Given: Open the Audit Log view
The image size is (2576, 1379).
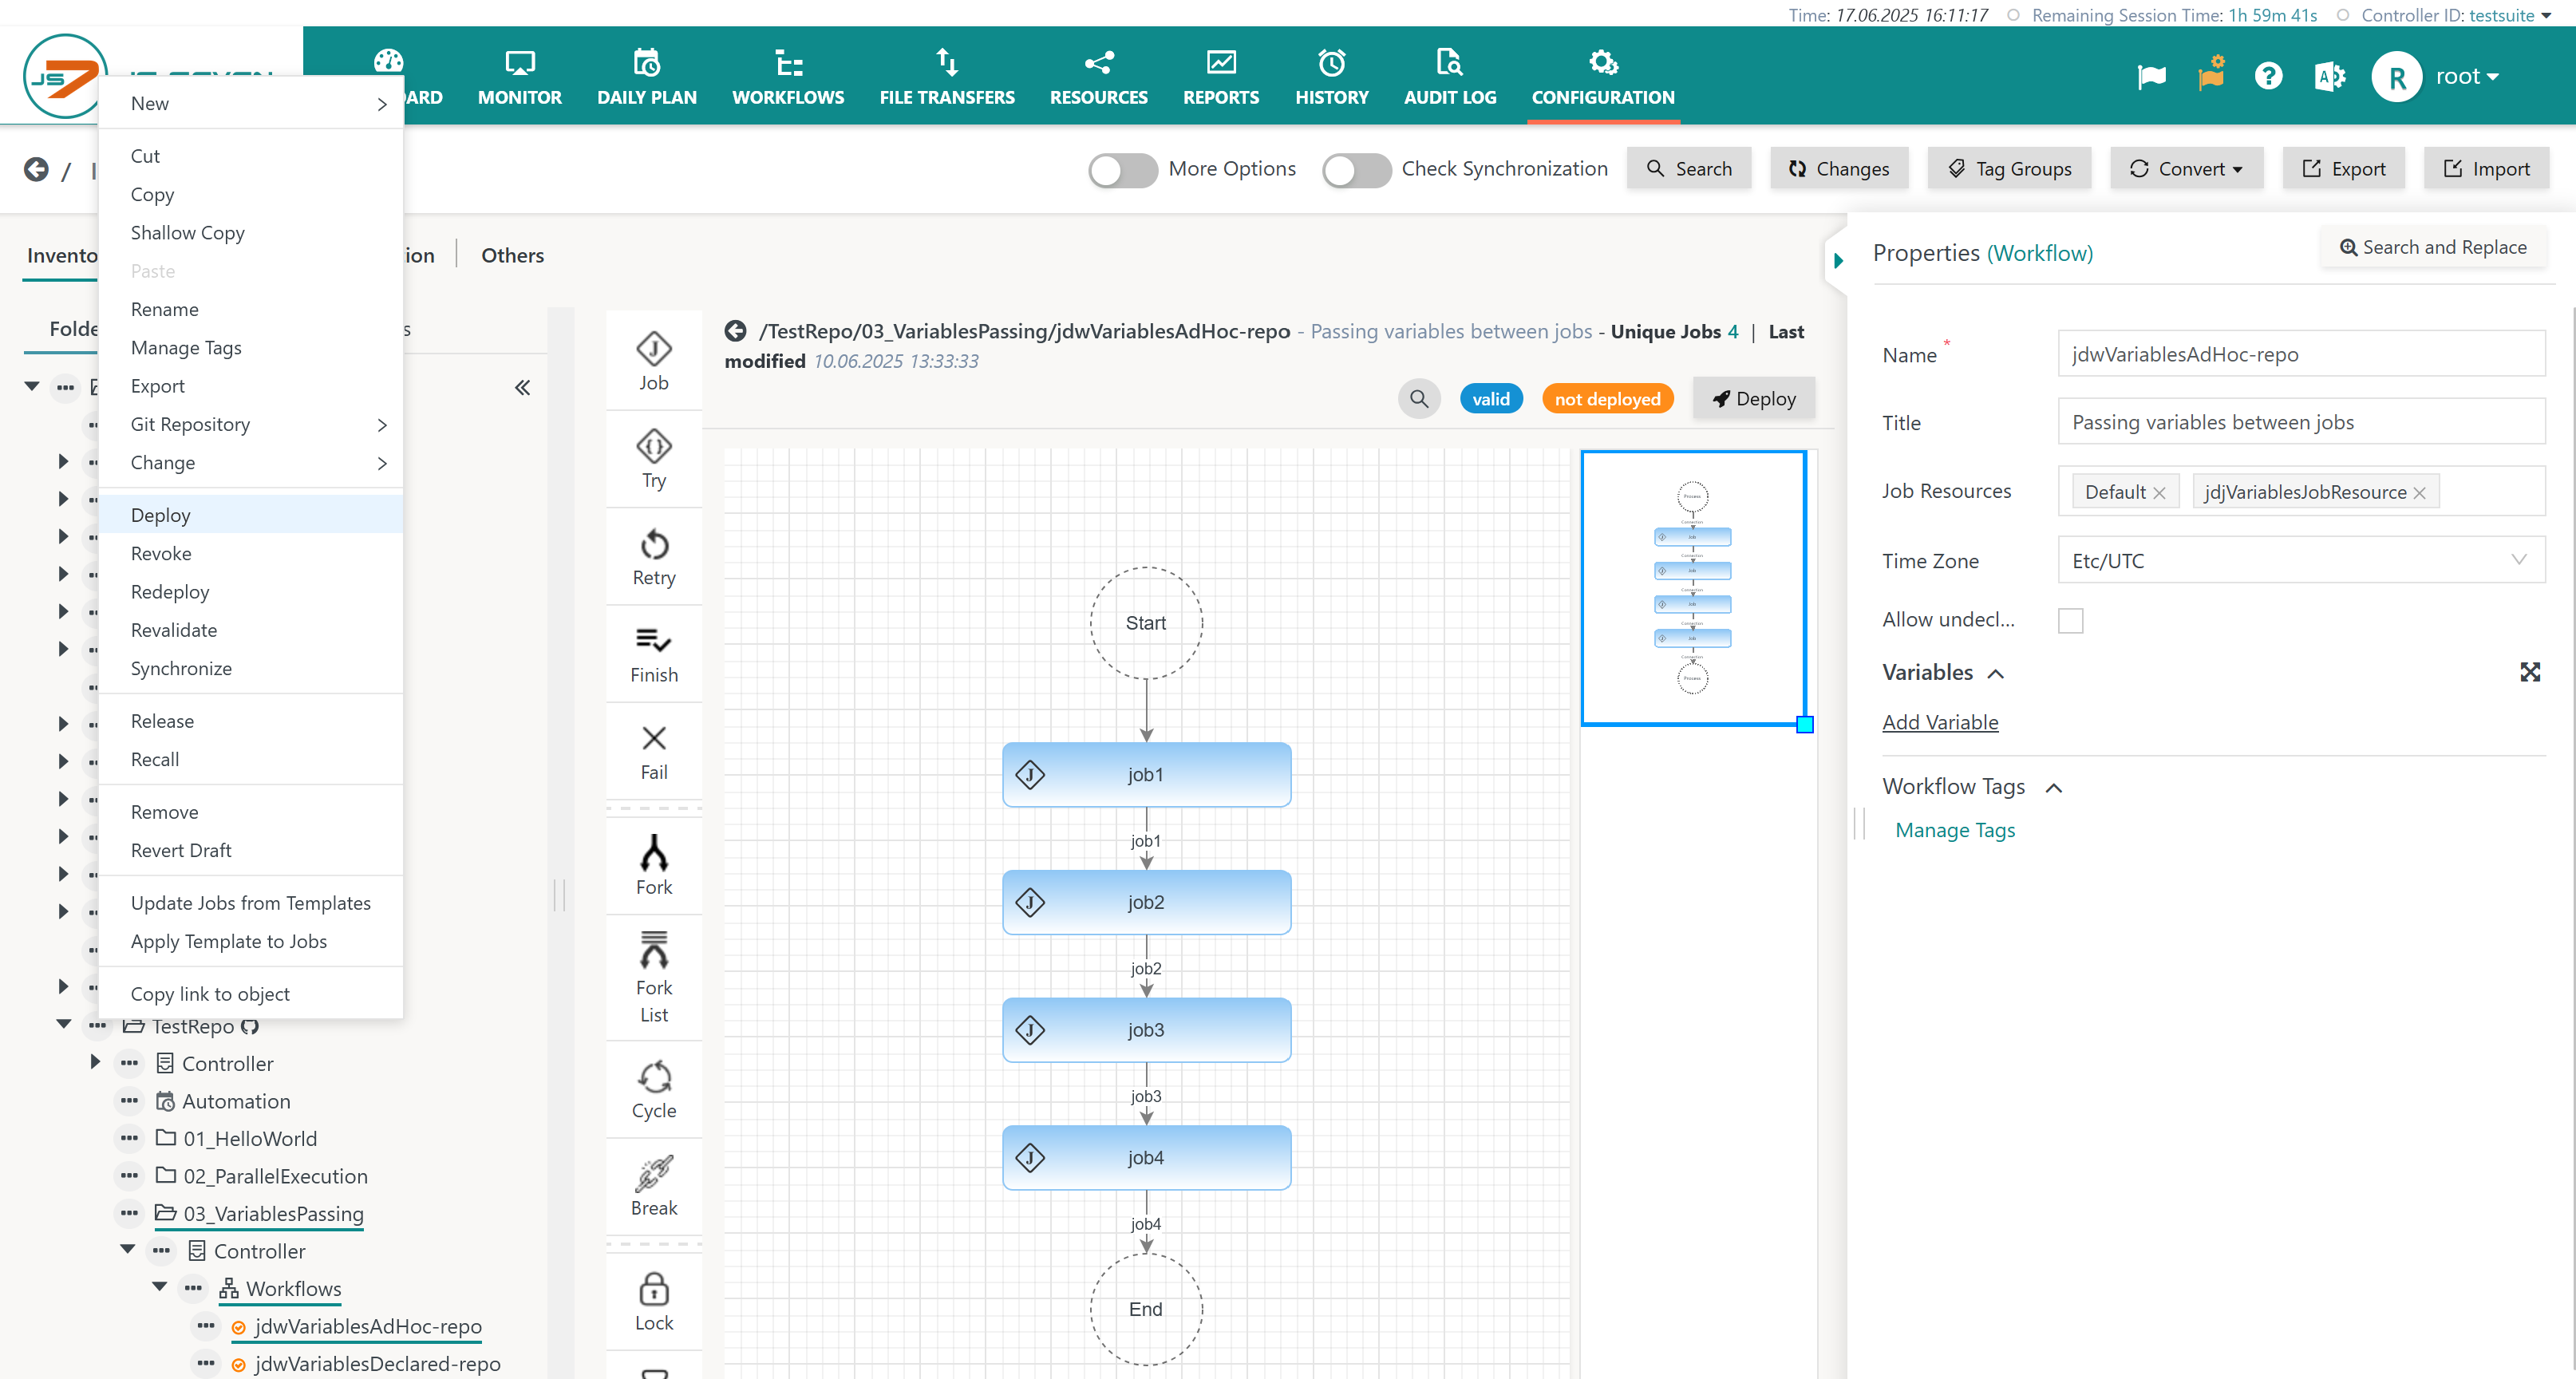Looking at the screenshot, I should coord(1449,76).
